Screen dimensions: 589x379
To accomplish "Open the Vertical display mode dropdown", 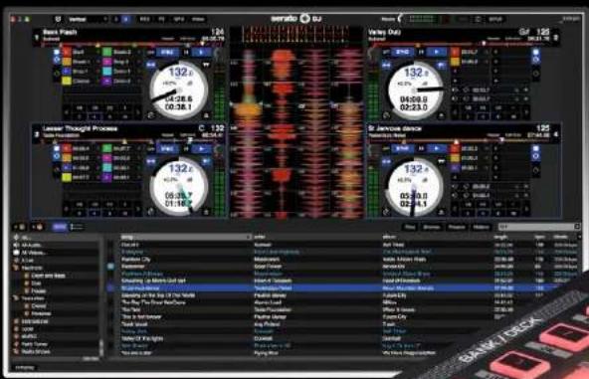I will point(88,19).
